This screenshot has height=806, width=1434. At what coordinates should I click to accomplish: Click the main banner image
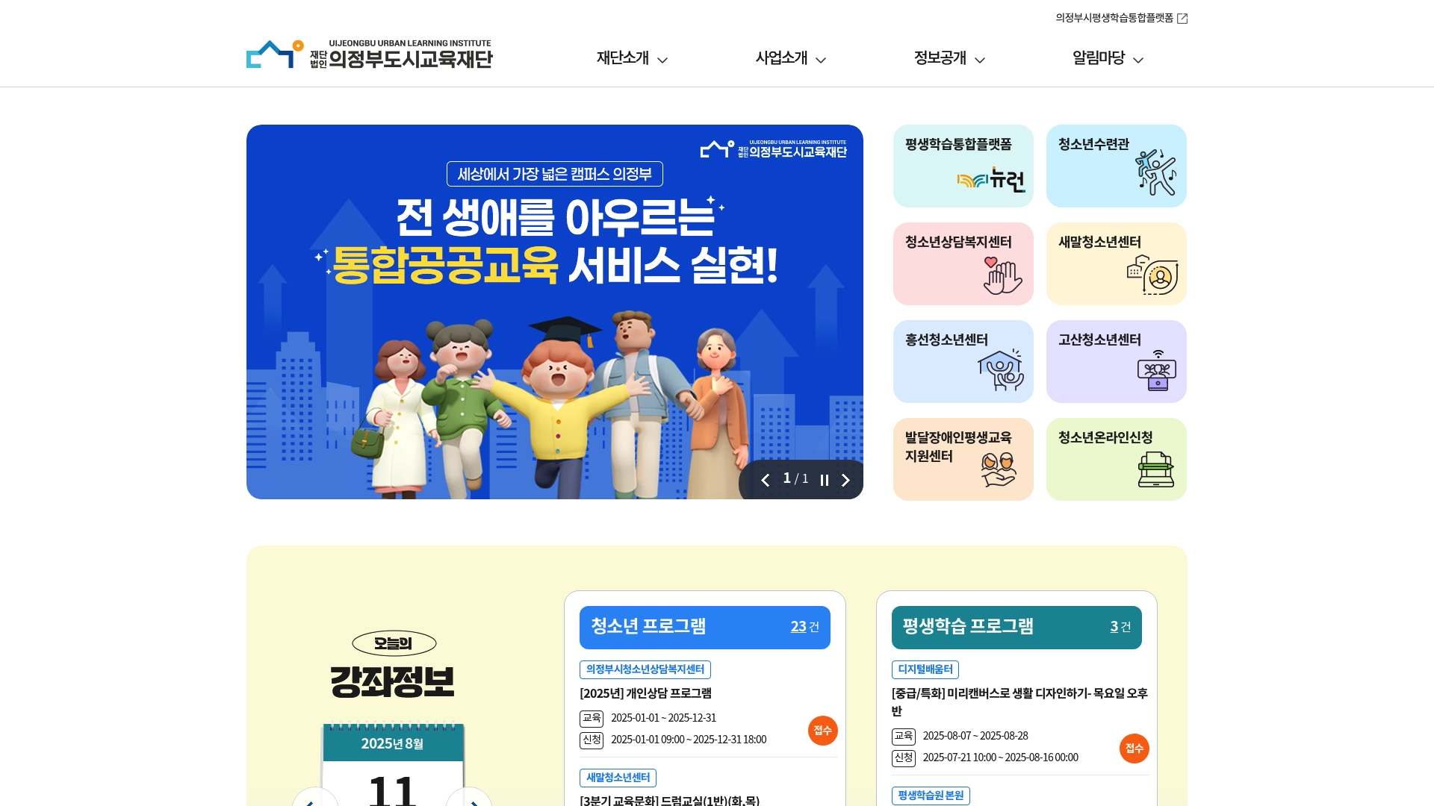[x=555, y=312]
